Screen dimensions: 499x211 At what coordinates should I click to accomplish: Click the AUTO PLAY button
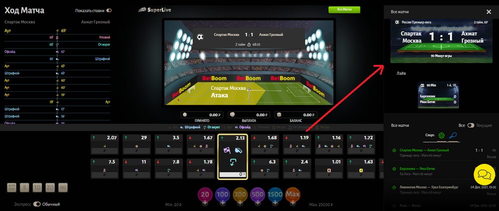(12, 188)
